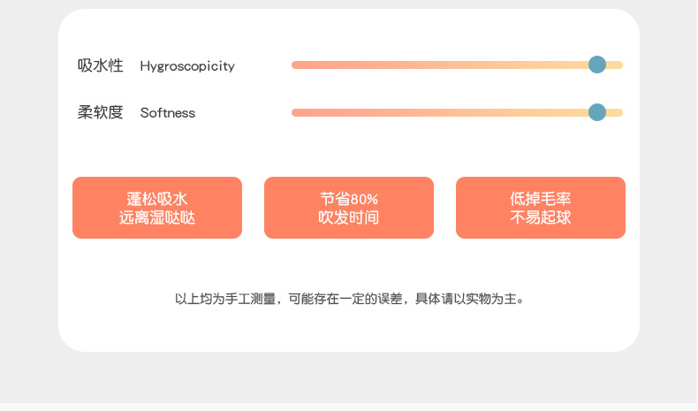Screen dimensions: 698x411
Task: Click the Softness slider track middle
Action: tap(457, 112)
